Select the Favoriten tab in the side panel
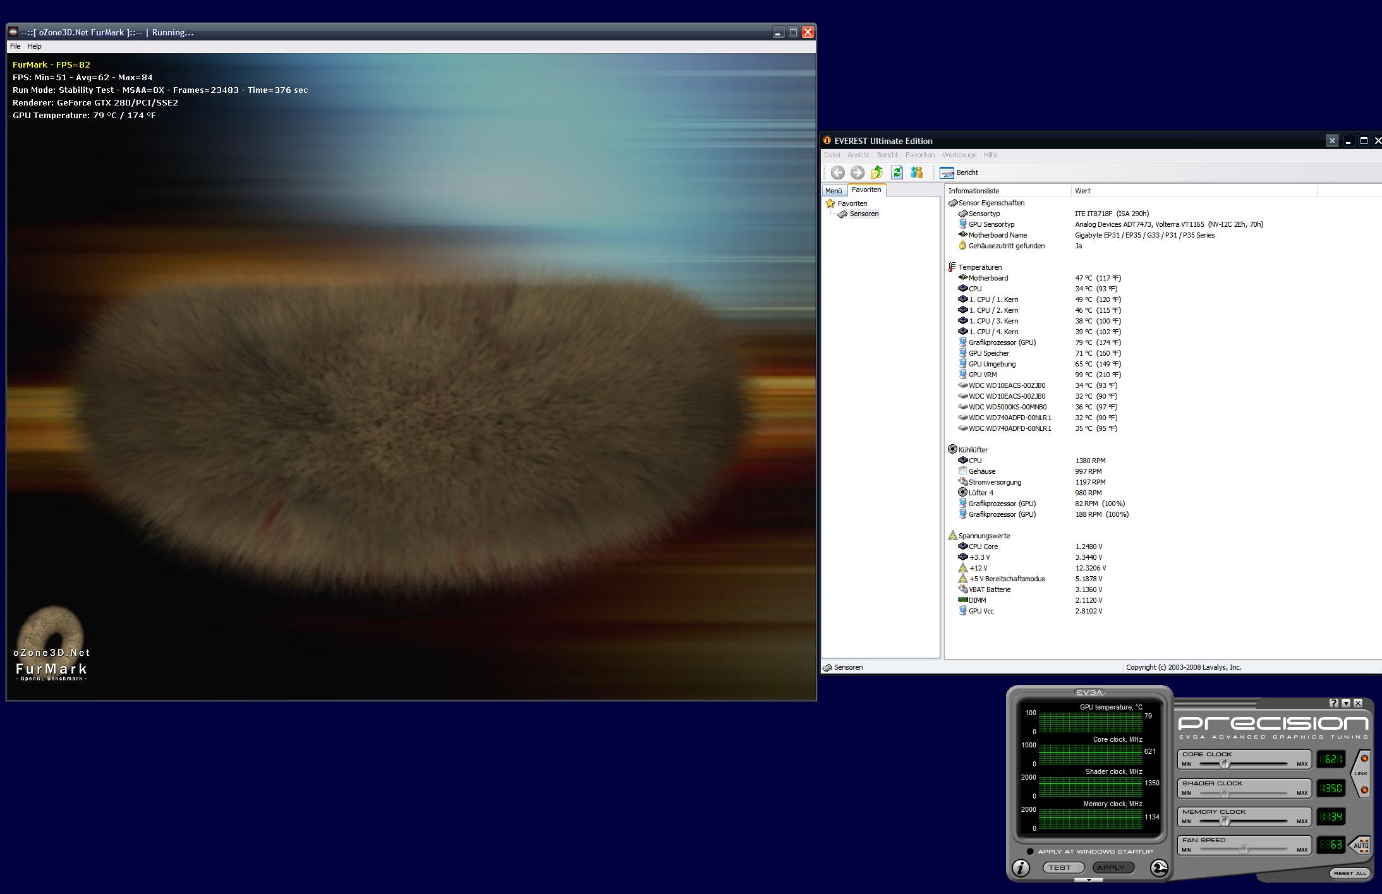The height and width of the screenshot is (894, 1382). click(866, 190)
